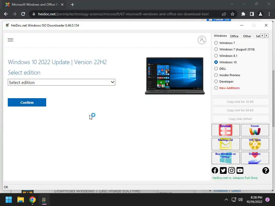Open the Chrome profile icon

tap(260, 14)
